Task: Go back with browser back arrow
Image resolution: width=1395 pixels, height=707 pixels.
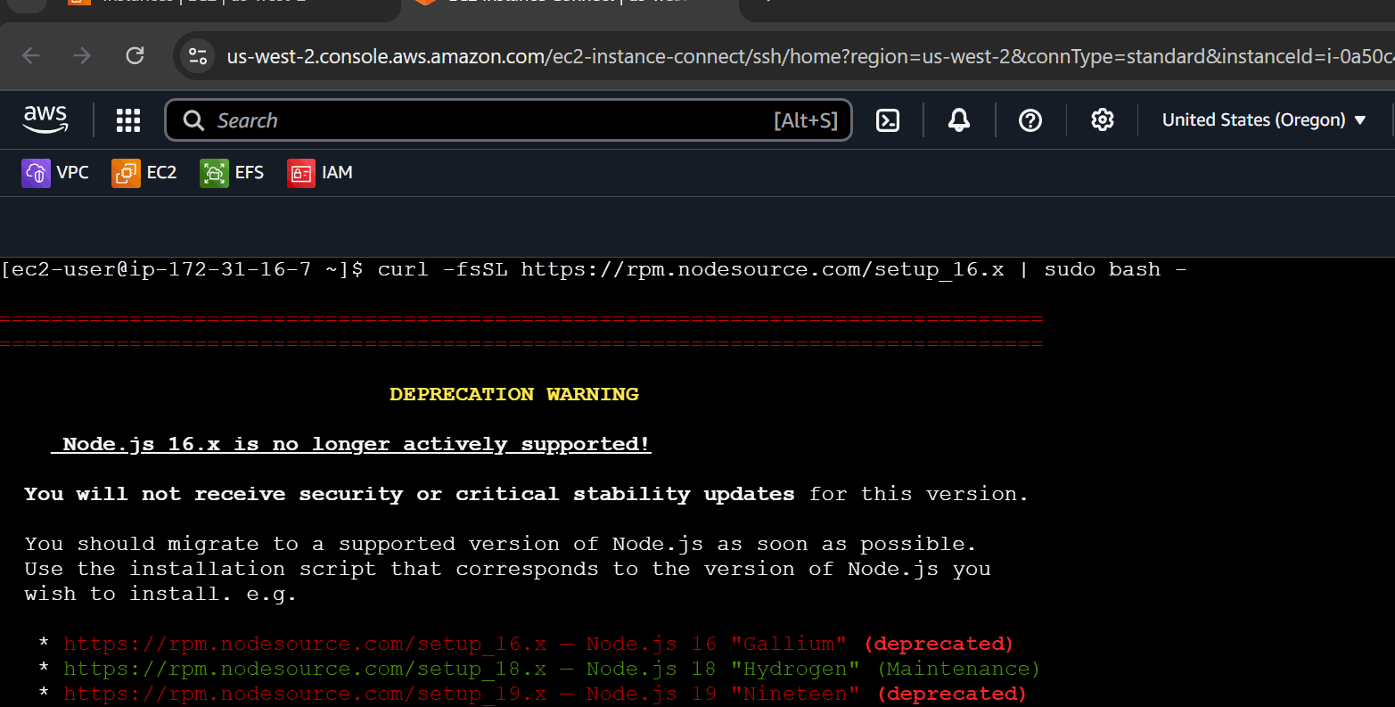Action: (x=31, y=56)
